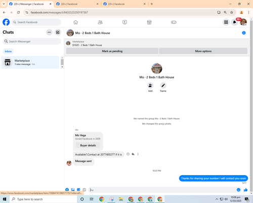This screenshot has width=253, height=203.
Task: React to the Available? message
Action: click(x=128, y=154)
